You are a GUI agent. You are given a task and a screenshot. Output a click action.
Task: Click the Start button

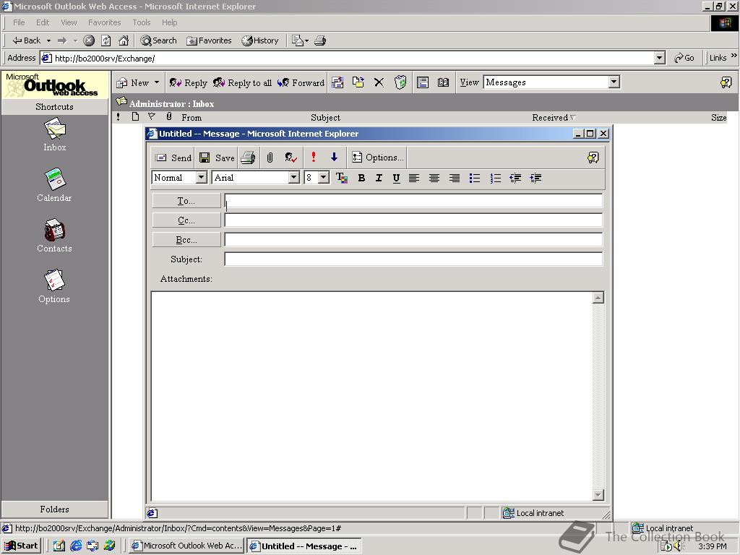(x=21, y=546)
